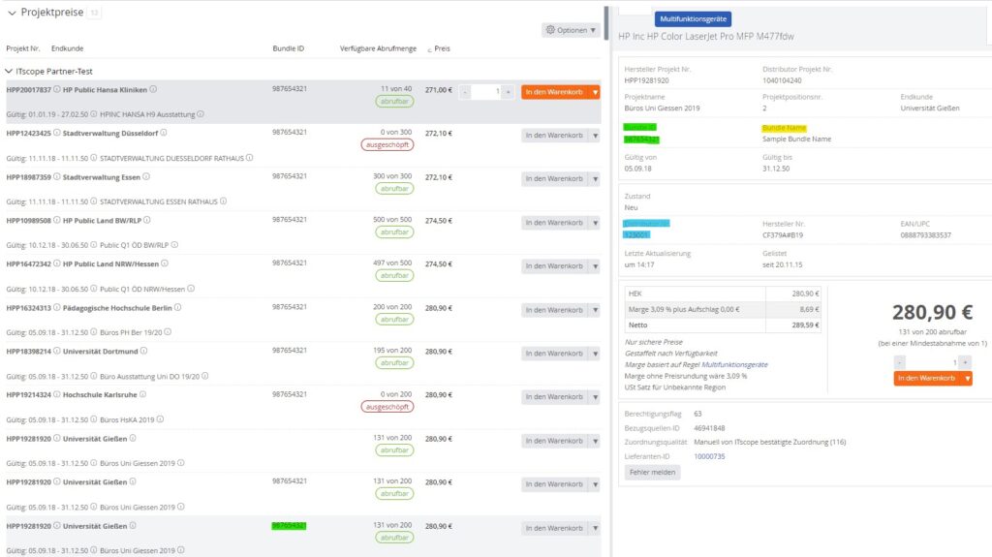
Task: Sort by the Preis column header
Action: point(442,48)
